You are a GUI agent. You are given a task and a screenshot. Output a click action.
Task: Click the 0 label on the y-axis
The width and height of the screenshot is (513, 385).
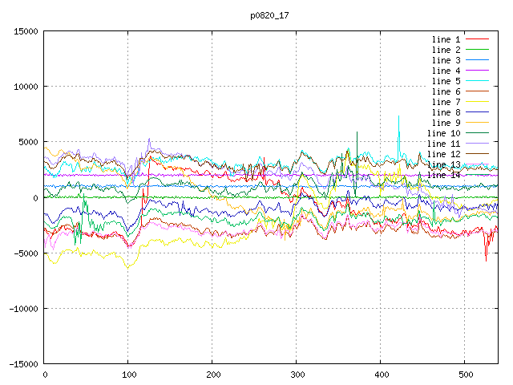point(36,197)
